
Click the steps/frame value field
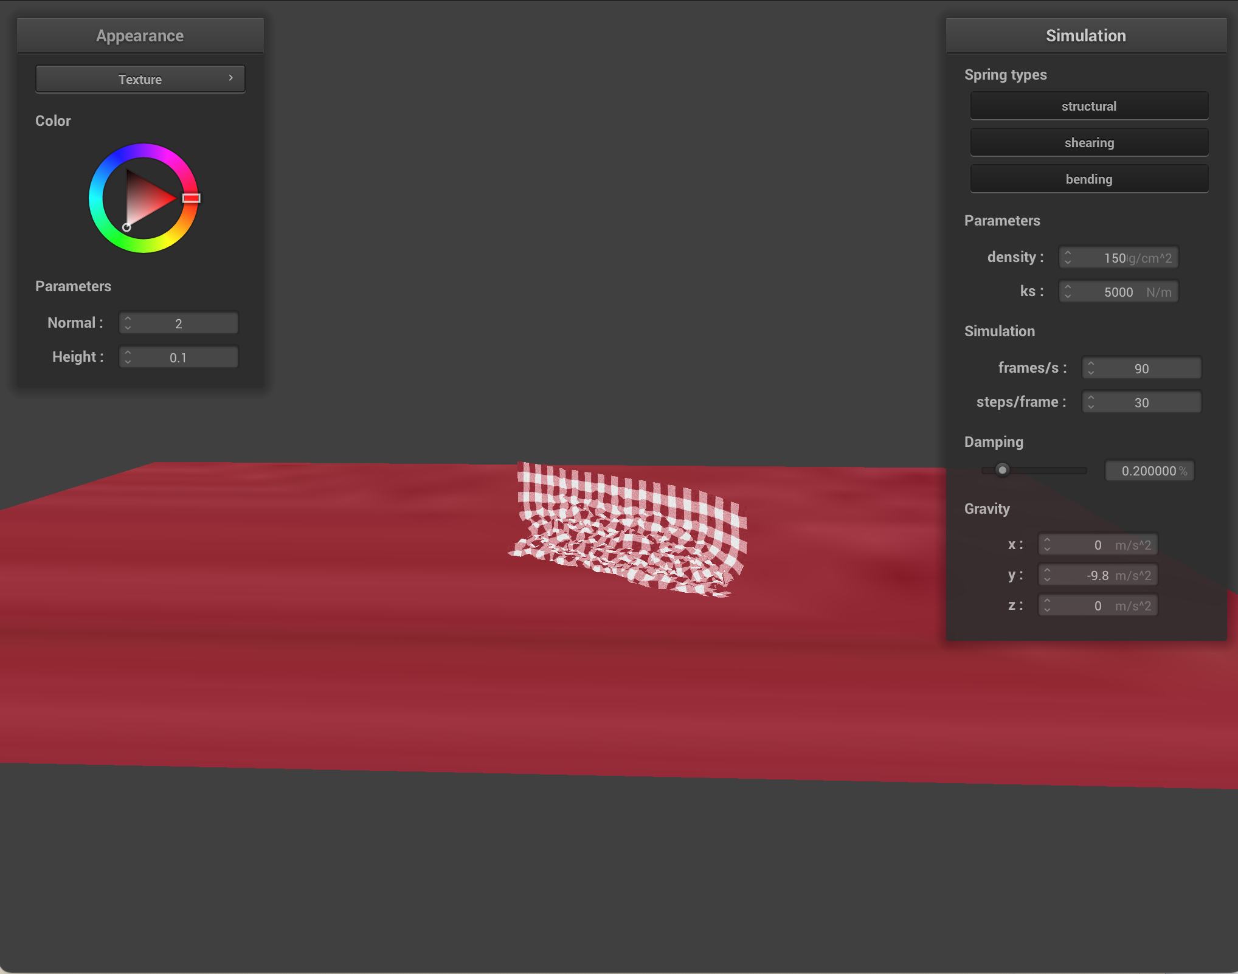1142,402
